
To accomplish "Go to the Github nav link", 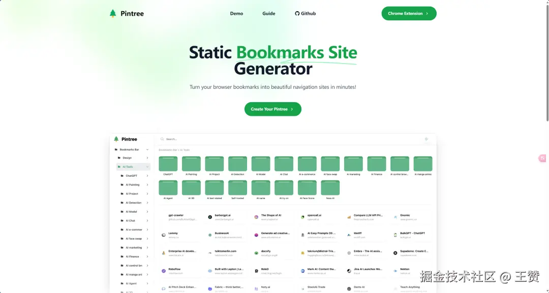I will point(306,14).
